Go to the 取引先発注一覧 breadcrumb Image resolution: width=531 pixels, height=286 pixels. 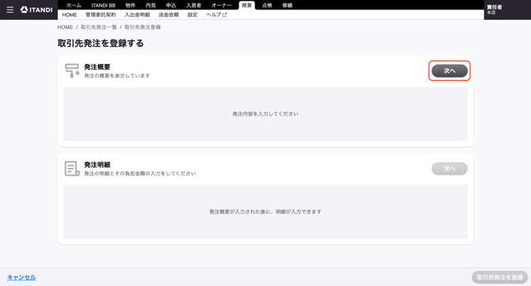tap(98, 27)
